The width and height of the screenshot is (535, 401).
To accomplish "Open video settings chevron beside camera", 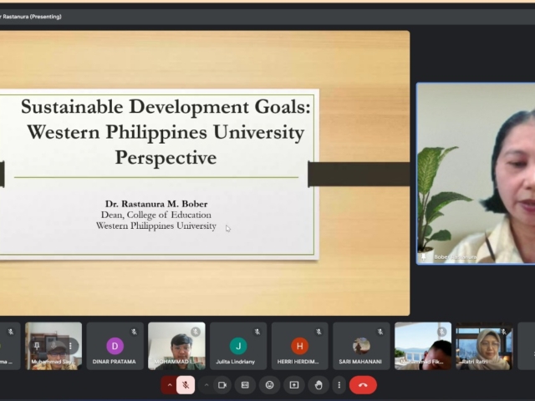I will point(206,385).
